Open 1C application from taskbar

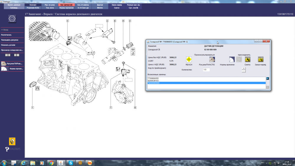pyautogui.click(x=90, y=163)
